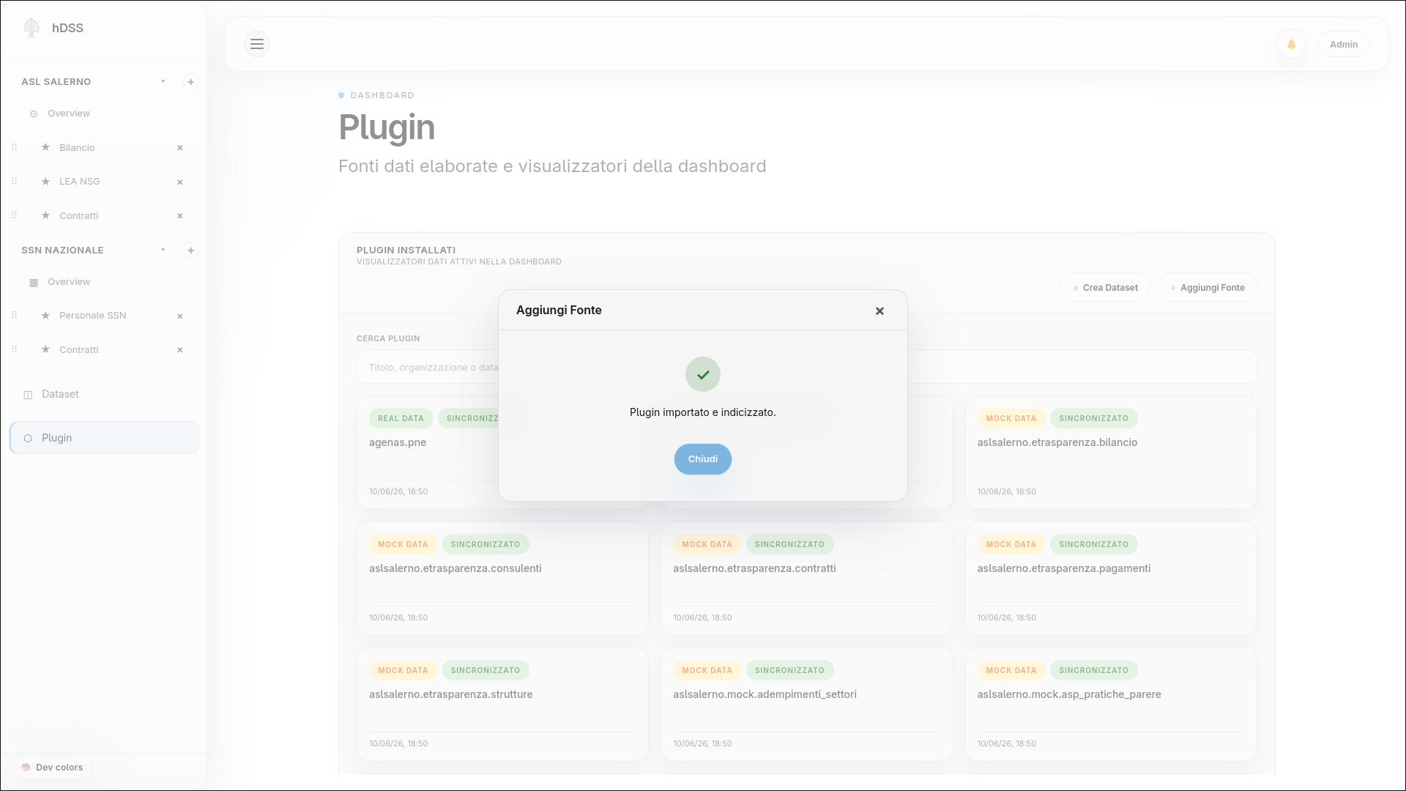Click the Plugin hexagon sidebar icon

(28, 438)
